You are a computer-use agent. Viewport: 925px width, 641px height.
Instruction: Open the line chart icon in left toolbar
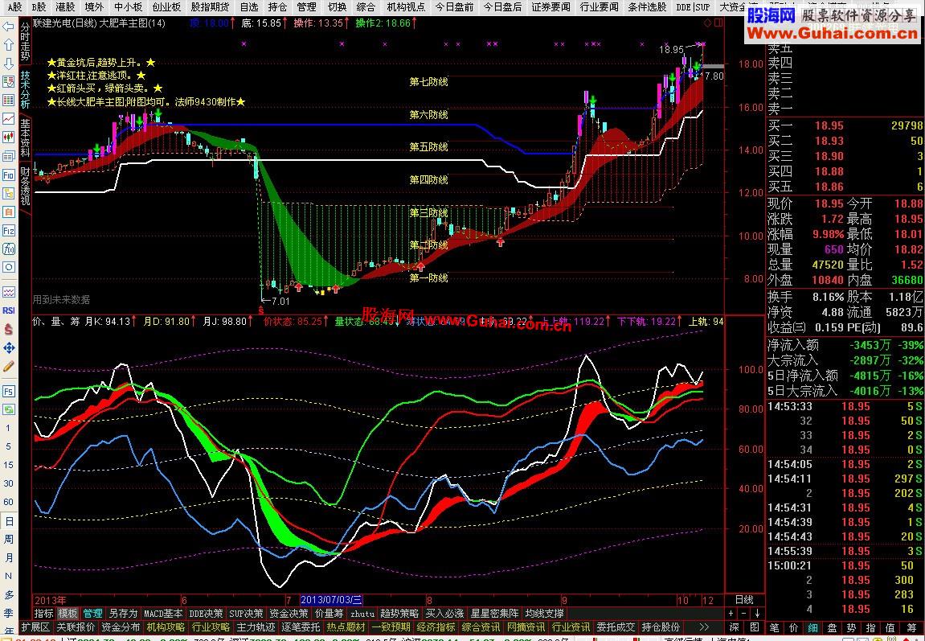coord(8,119)
